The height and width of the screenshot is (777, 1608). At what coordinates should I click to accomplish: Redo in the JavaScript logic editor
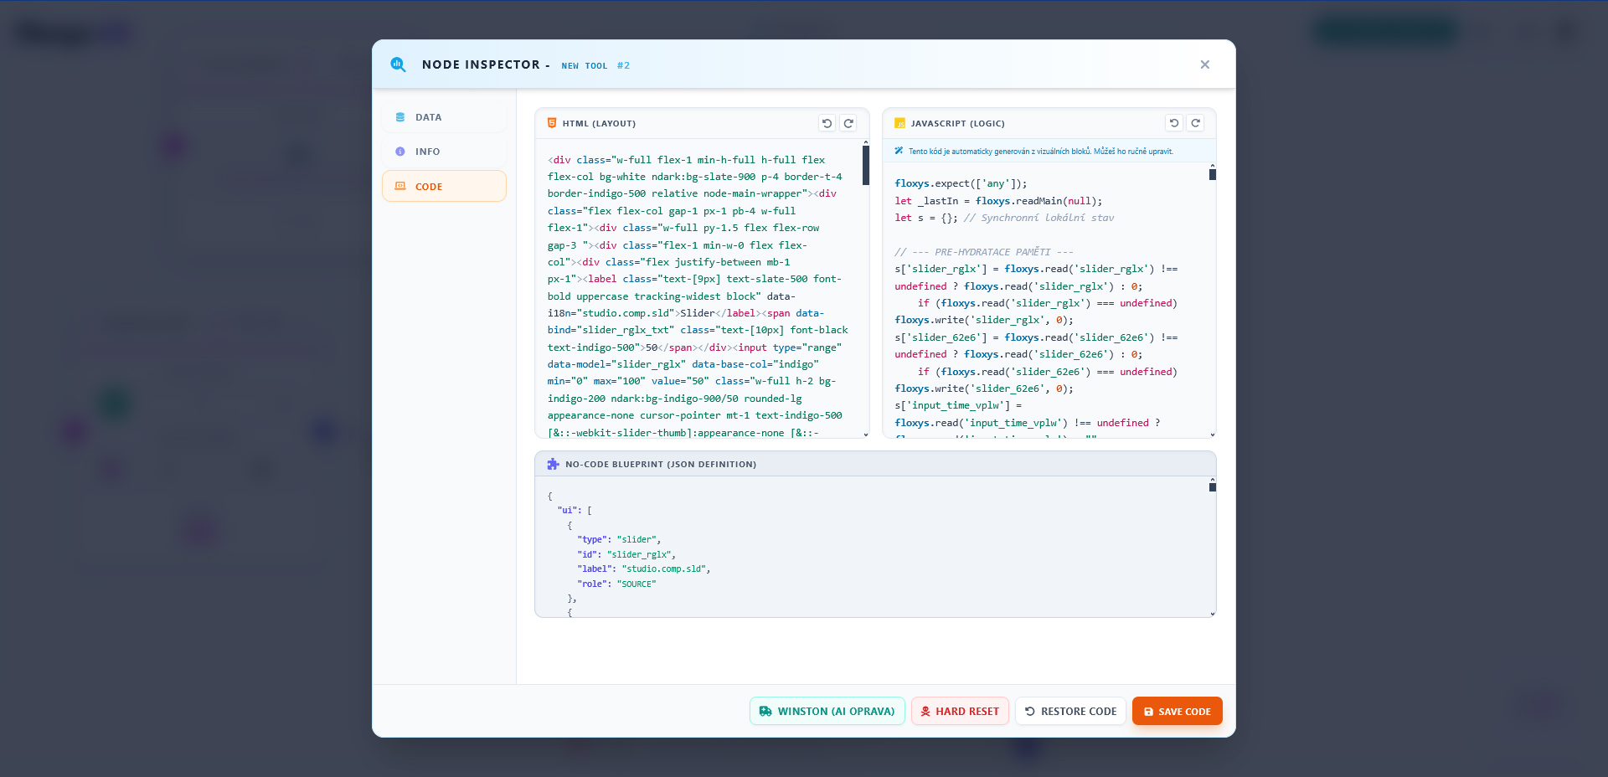[x=1196, y=123]
